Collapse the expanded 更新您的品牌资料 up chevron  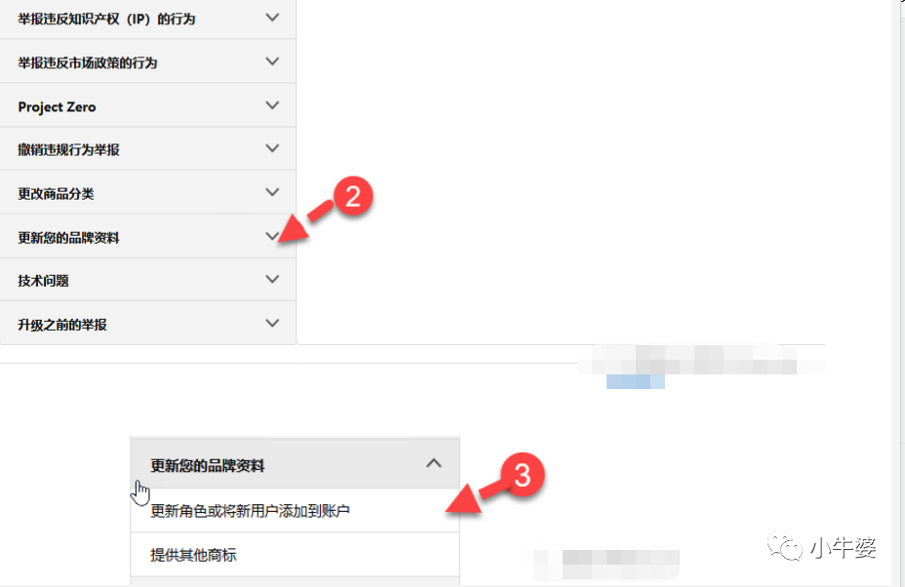coord(434,463)
